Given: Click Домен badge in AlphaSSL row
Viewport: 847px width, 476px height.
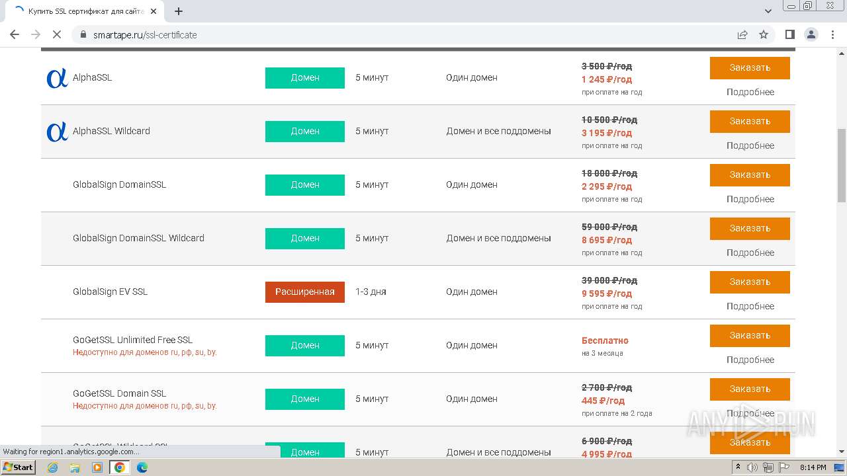Looking at the screenshot, I should pyautogui.click(x=305, y=77).
